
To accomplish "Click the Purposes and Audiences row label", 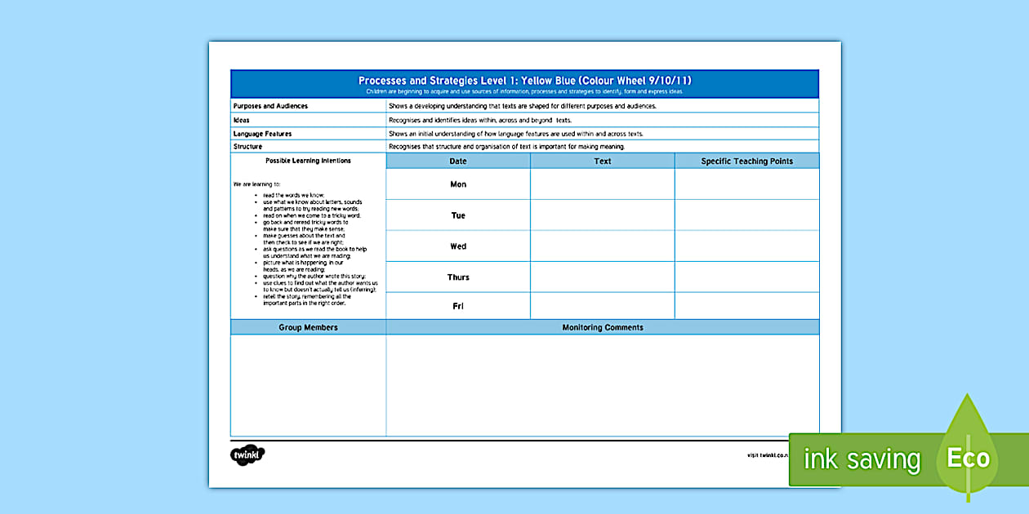I will pyautogui.click(x=270, y=106).
